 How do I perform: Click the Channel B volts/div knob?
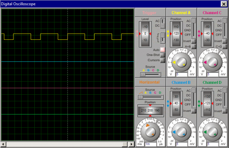click(x=181, y=132)
